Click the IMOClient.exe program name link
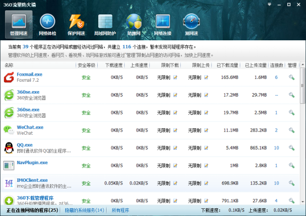306x216 pixels. 32,180
